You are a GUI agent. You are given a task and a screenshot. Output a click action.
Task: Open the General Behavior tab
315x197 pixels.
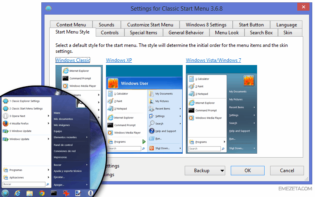[x=186, y=33]
